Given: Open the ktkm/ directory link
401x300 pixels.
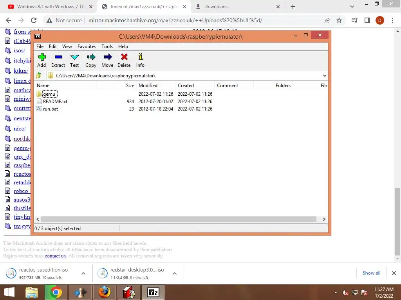Looking at the screenshot, I should [21, 71].
